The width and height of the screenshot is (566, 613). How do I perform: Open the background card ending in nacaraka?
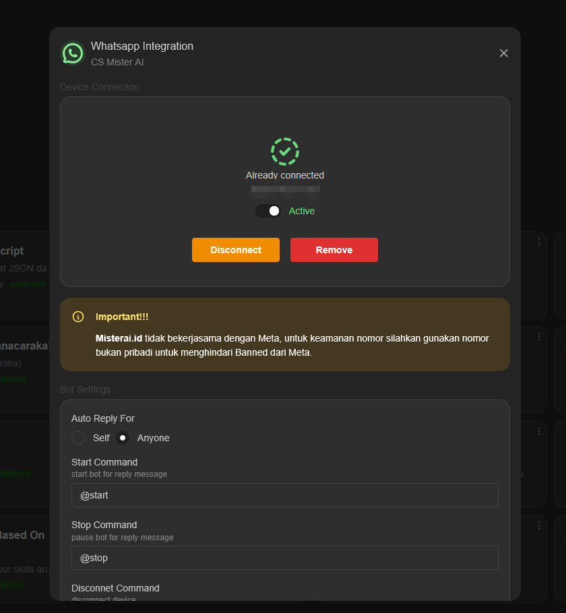coord(24,346)
